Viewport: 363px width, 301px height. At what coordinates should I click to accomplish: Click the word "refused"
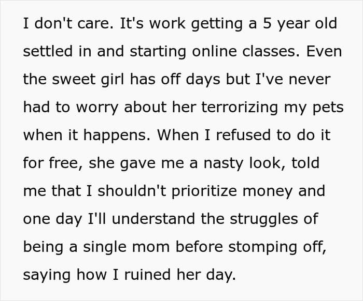[243, 135]
